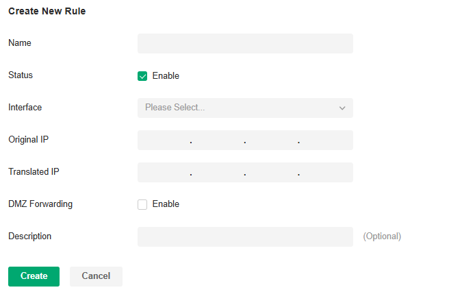Focus the fourth octet of Original IP
449x292 pixels.
(326, 141)
